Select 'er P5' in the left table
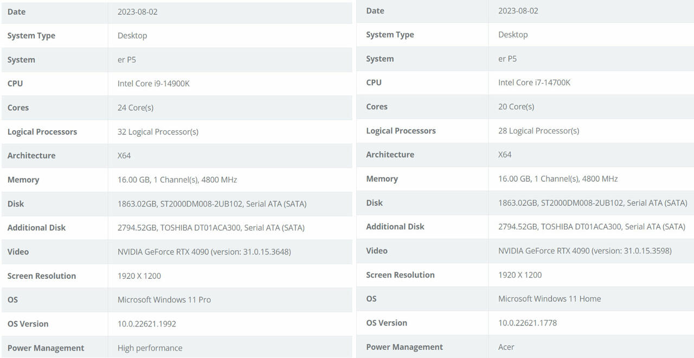Image resolution: width=694 pixels, height=358 pixels. [x=127, y=60]
